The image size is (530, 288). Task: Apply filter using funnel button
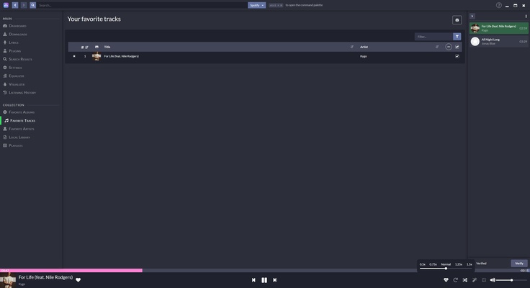click(457, 37)
